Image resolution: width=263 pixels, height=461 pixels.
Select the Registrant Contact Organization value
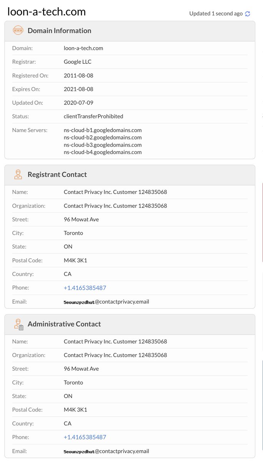[115, 206]
